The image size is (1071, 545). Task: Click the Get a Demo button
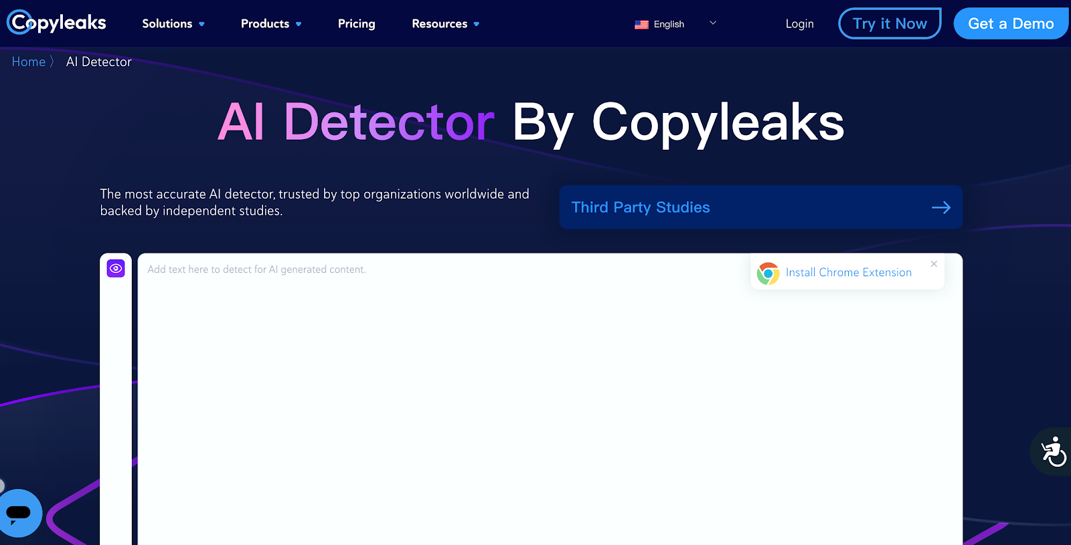1011,23
